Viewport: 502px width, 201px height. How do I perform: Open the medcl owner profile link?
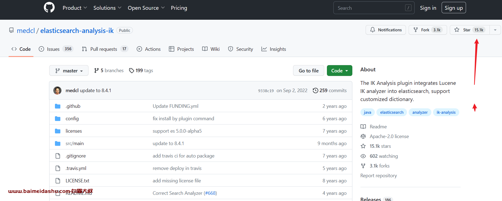(26, 31)
